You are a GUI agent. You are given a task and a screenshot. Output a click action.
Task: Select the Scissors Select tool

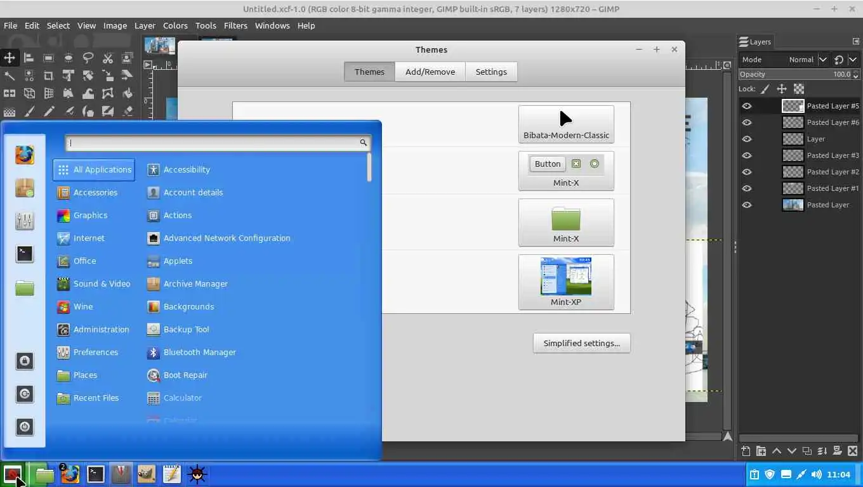click(107, 58)
